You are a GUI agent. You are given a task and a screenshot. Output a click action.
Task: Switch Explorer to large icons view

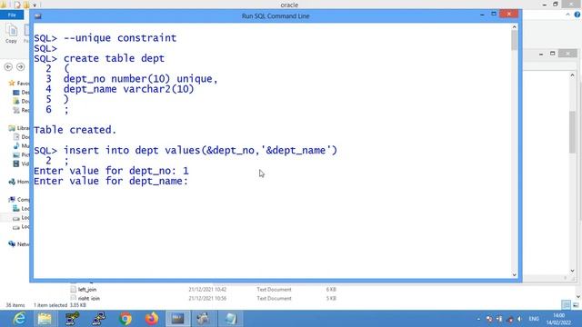[x=576, y=305]
